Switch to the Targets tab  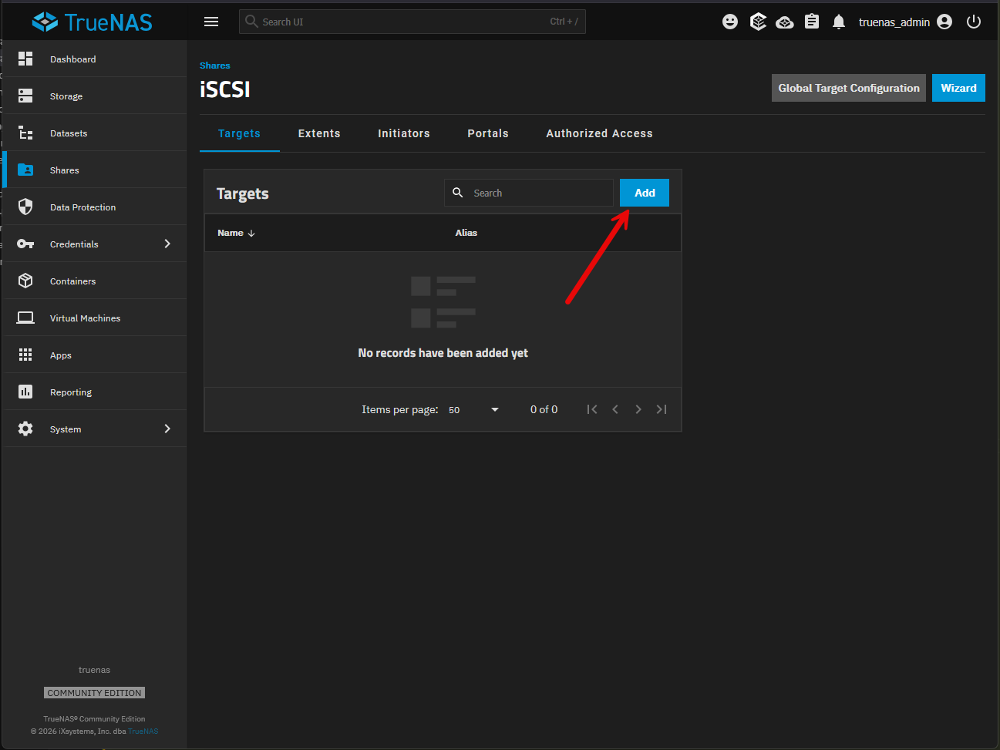coord(239,133)
